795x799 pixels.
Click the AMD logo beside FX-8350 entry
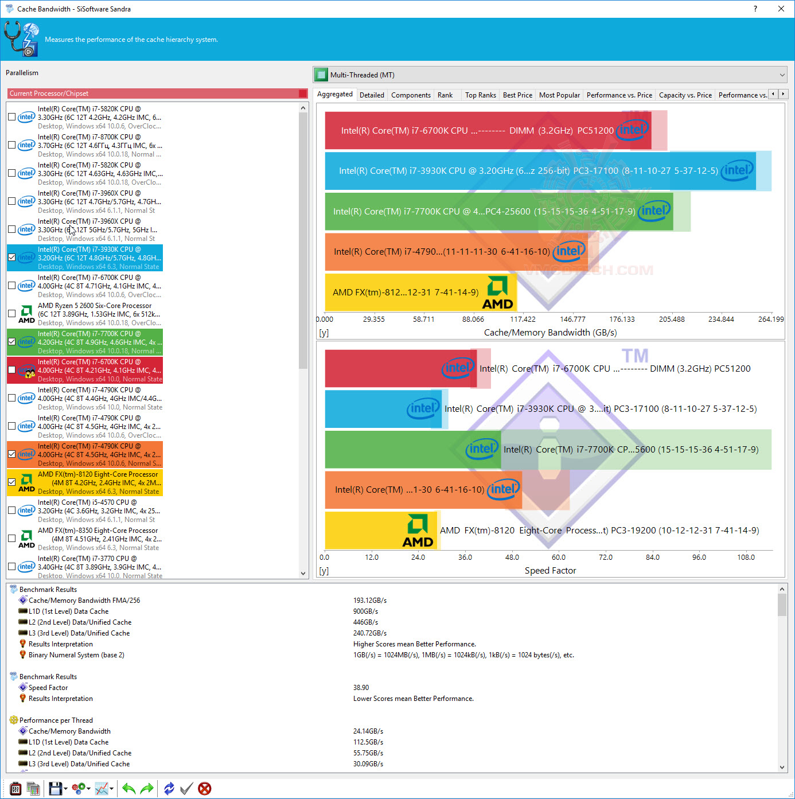26,539
